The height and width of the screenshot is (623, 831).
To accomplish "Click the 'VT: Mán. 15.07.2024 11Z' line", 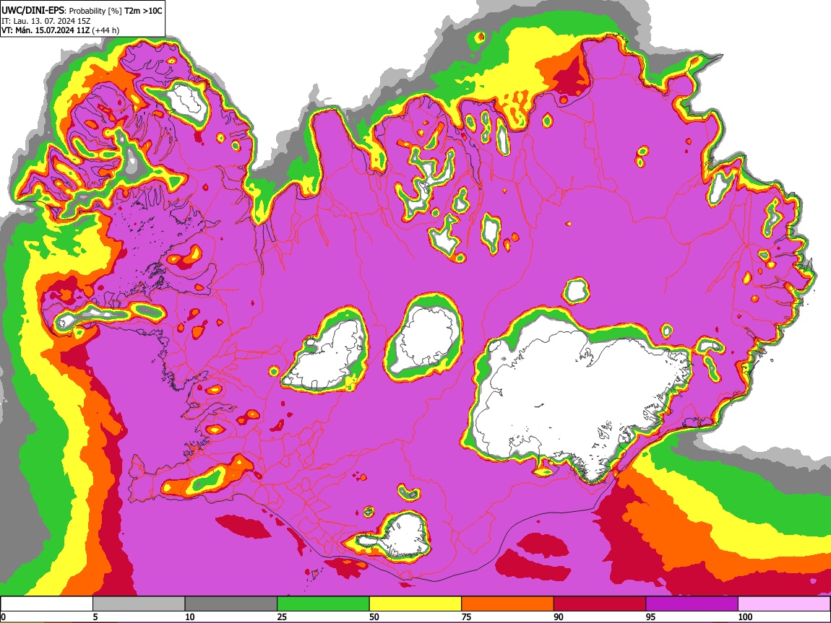I will point(46,30).
